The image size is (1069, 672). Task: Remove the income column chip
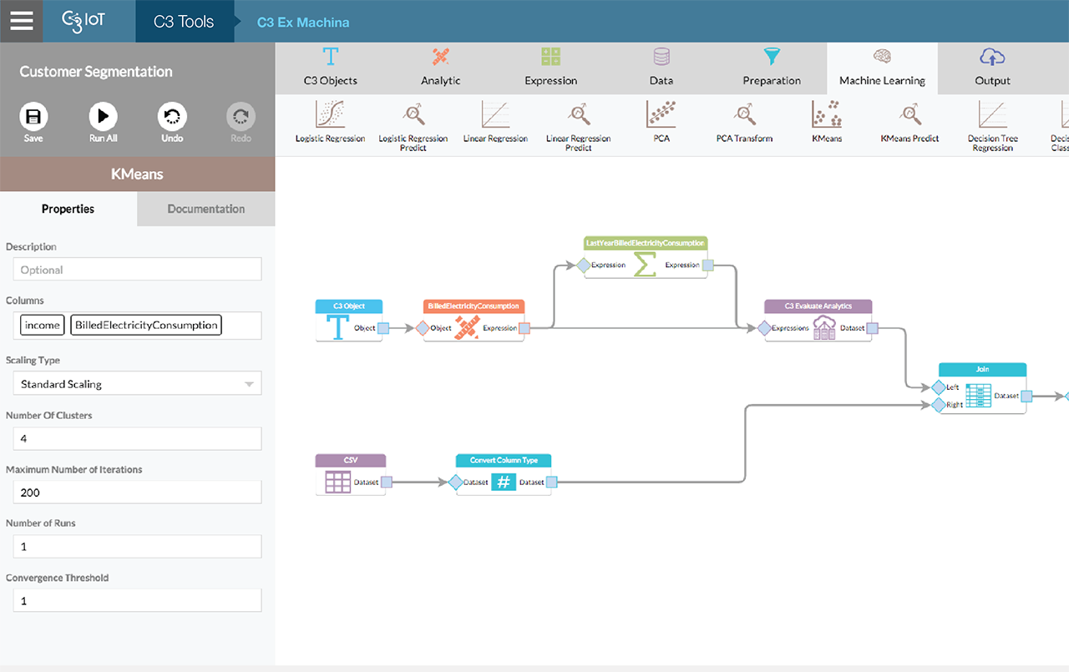click(42, 325)
